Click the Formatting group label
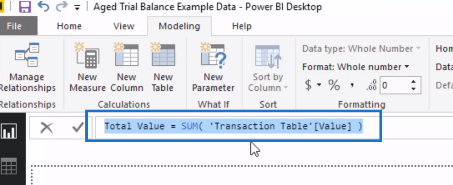 (x=361, y=104)
